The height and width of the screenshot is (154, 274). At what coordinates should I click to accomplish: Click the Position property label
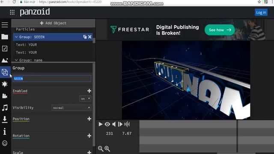tap(21, 119)
